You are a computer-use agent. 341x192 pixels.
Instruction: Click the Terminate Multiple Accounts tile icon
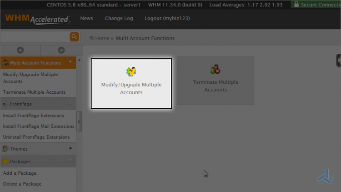(x=216, y=69)
